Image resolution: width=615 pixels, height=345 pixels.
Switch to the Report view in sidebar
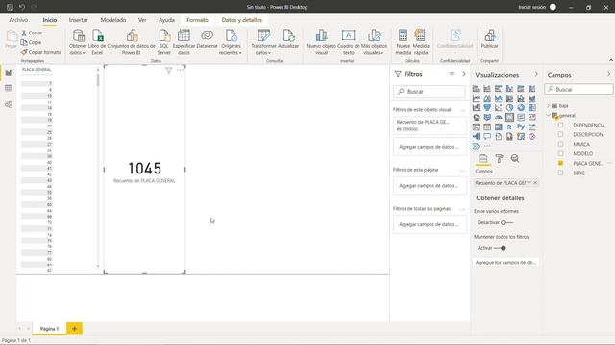tap(9, 73)
